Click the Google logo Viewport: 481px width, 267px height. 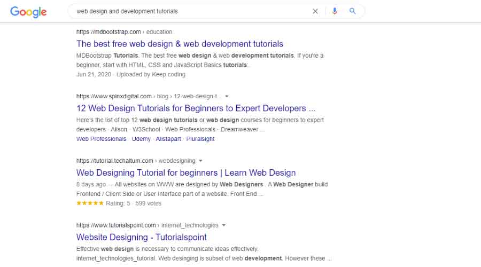click(x=28, y=12)
